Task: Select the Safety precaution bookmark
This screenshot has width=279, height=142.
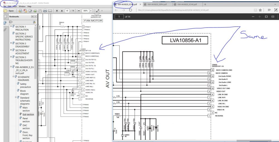Action: (25, 85)
